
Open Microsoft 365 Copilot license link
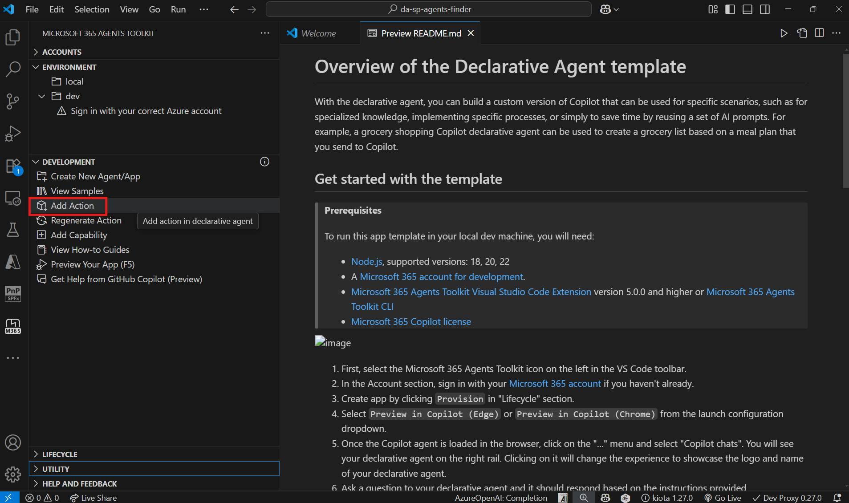411,322
